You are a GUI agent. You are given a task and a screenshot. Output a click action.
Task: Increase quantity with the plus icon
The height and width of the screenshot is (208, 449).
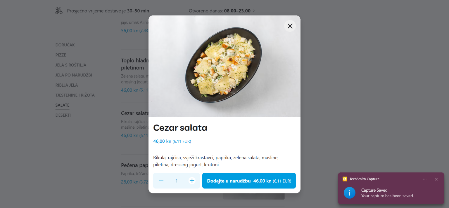coord(192,181)
